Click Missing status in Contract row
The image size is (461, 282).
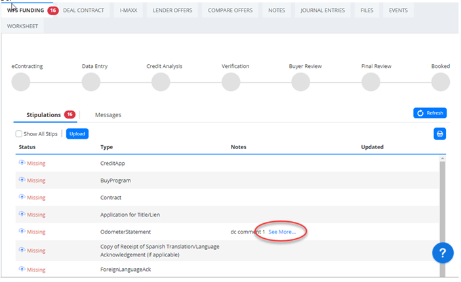36,198
